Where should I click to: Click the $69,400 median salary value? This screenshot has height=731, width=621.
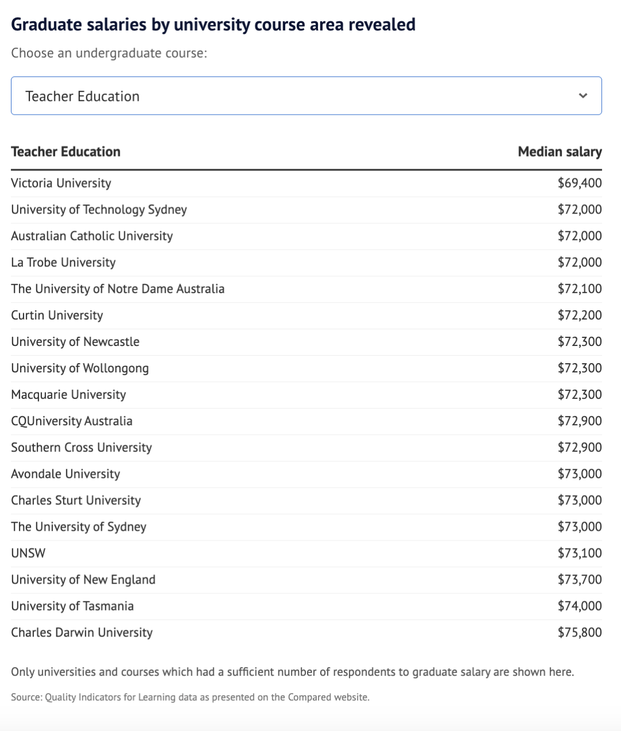coord(580,183)
